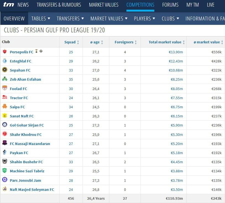Viewport: 225px width, 203px height.
Task: Click Shahin Bushehr FC squad number 33
Action: pos(71,162)
